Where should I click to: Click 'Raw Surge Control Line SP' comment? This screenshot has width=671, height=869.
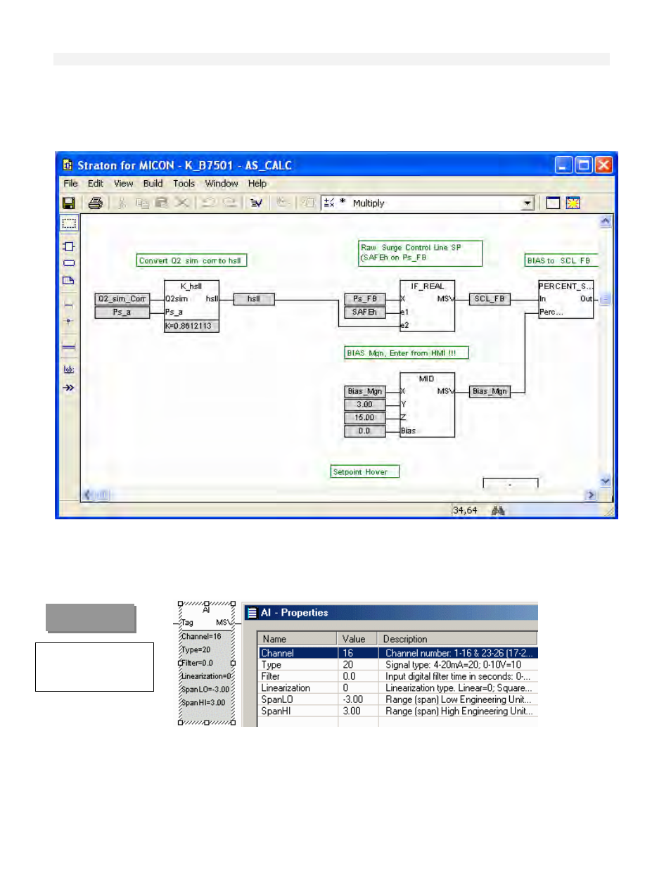point(421,253)
